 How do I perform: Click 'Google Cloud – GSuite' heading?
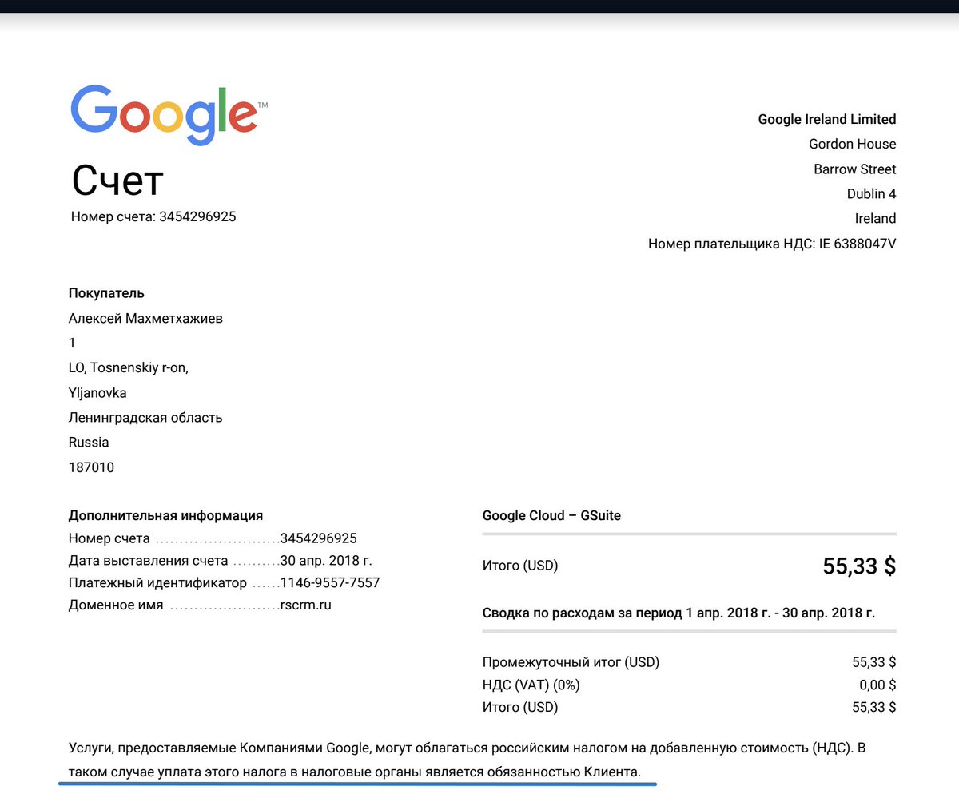click(551, 515)
